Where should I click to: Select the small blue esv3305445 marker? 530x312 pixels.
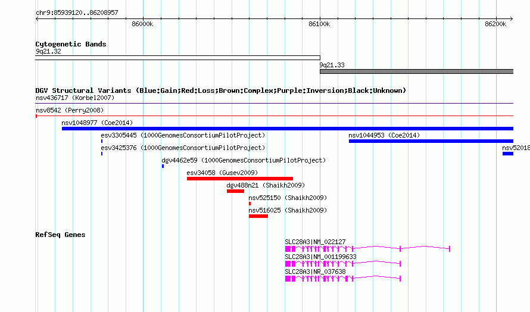click(x=102, y=141)
